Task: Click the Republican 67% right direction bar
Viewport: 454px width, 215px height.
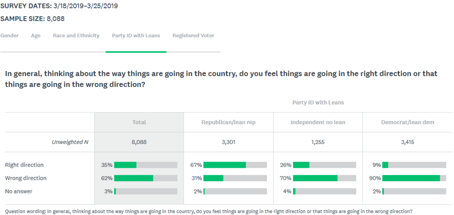Action: point(235,165)
